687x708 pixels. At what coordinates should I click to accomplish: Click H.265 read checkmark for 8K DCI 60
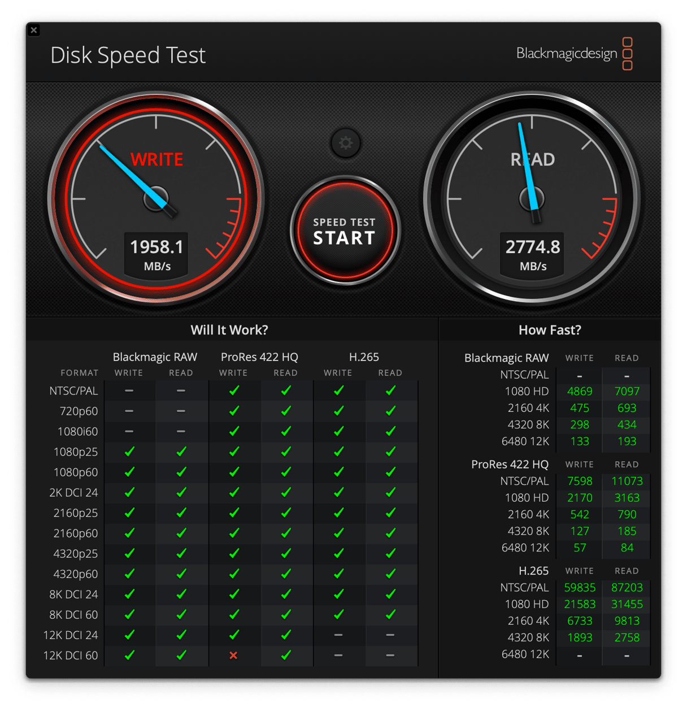coord(390,614)
